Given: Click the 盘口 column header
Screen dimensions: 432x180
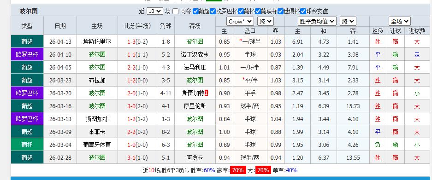Looking at the screenshot, I should pyautogui.click(x=250, y=31).
